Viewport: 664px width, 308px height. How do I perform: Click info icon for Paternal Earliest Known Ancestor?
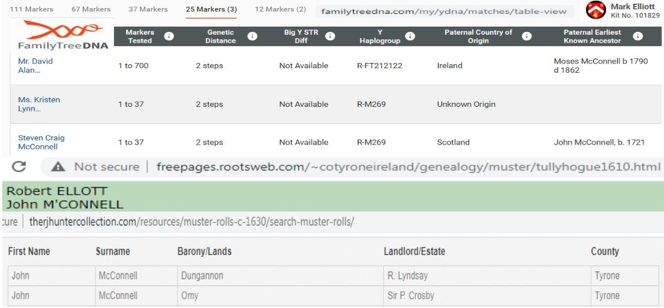pos(638,36)
